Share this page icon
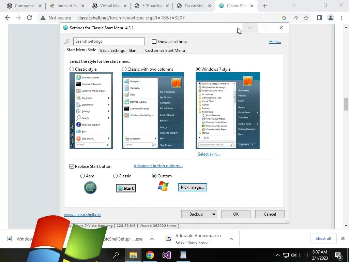Viewport: 349px width, 262px height. 295,18
